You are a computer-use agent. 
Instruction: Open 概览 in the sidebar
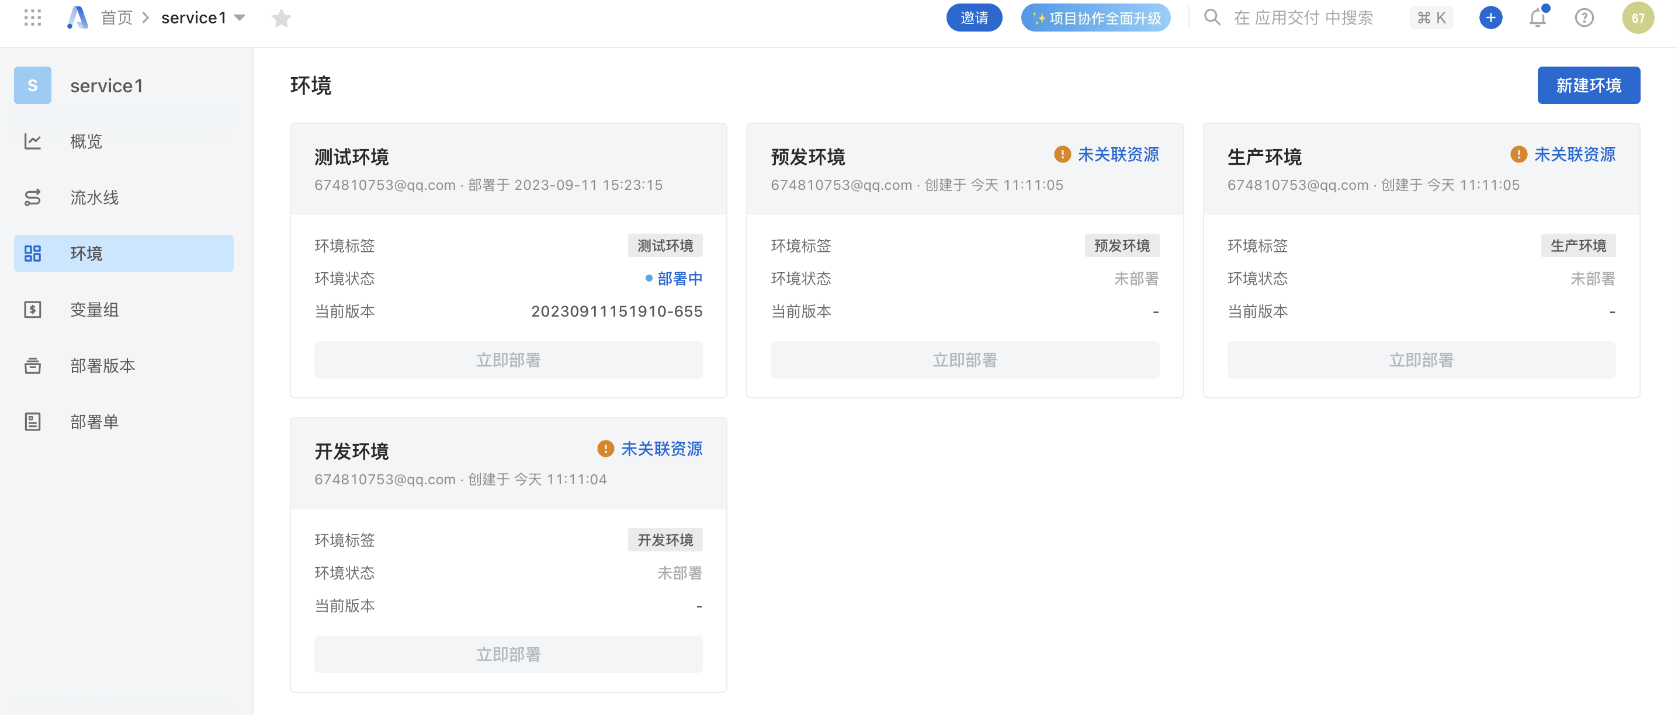point(124,141)
